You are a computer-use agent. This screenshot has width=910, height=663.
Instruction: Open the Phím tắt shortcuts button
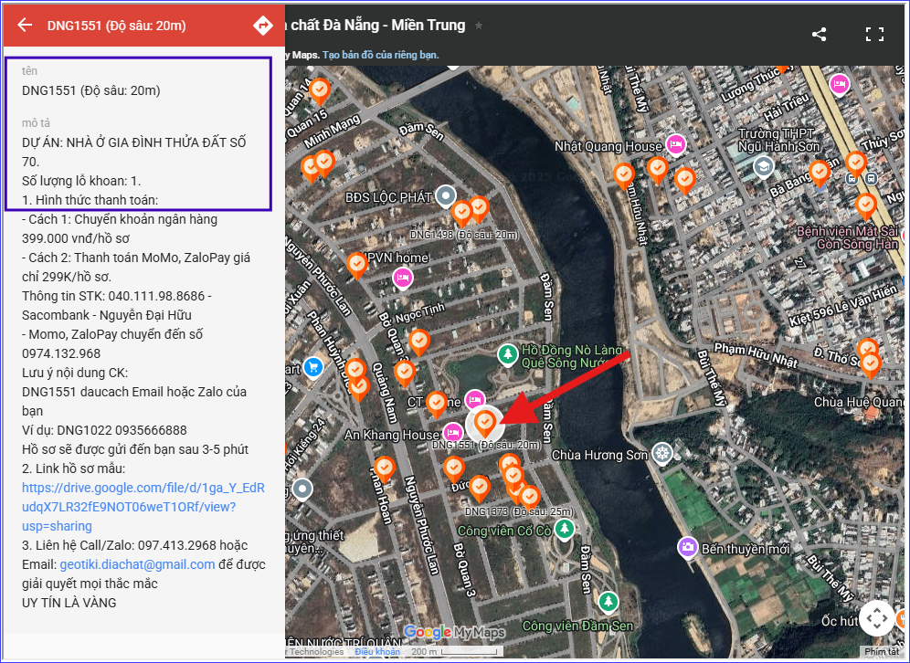pos(883,651)
